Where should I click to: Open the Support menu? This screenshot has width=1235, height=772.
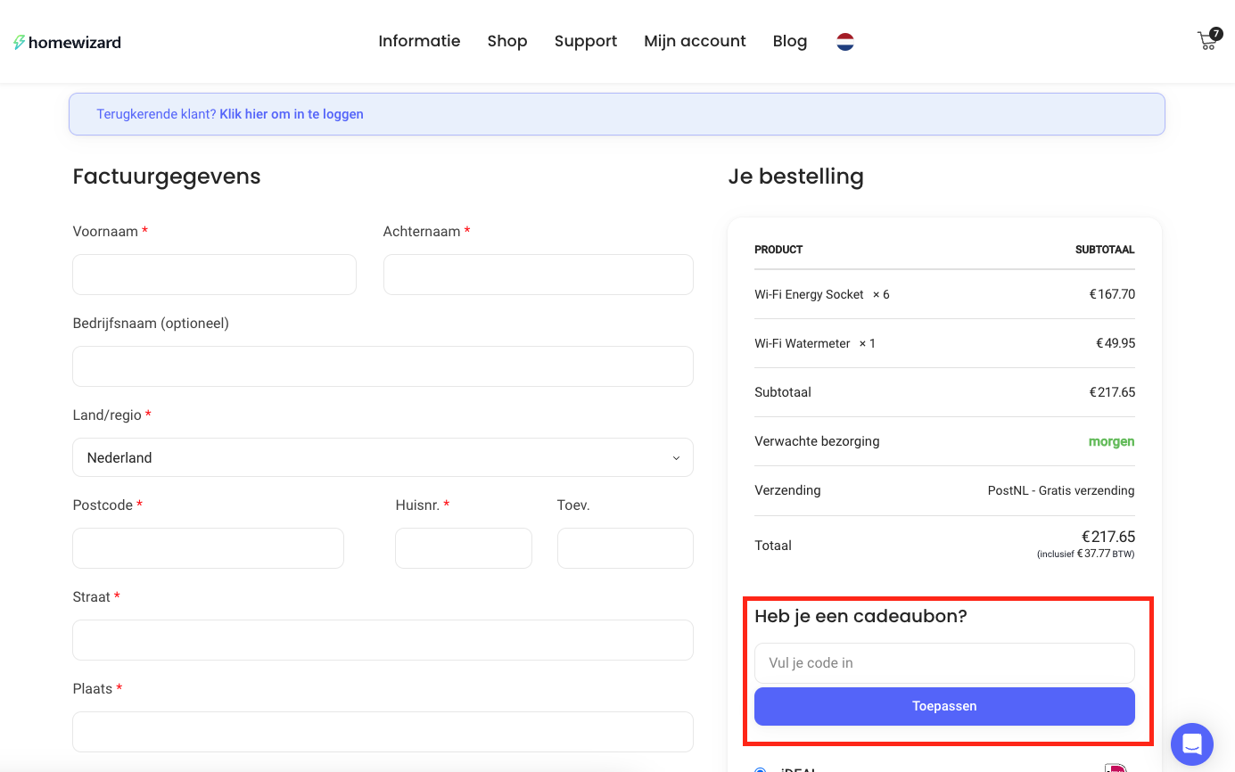click(x=586, y=41)
